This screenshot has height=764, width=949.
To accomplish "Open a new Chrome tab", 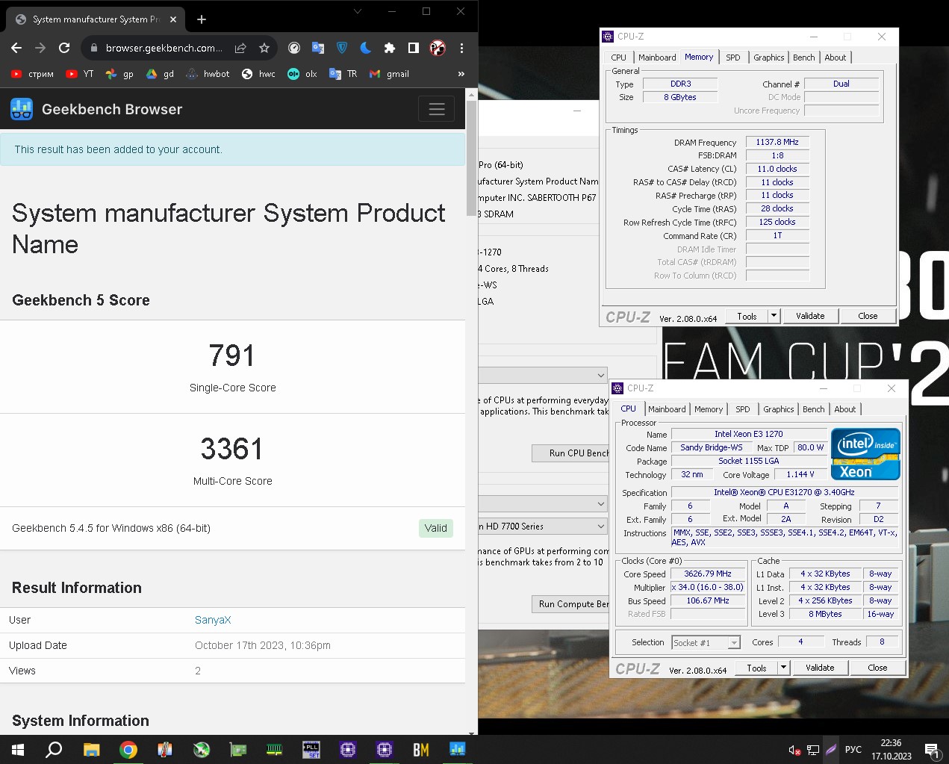I will click(201, 19).
